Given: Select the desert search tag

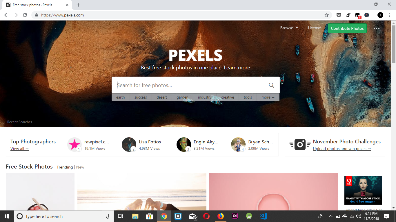Looking at the screenshot, I should pos(162,97).
